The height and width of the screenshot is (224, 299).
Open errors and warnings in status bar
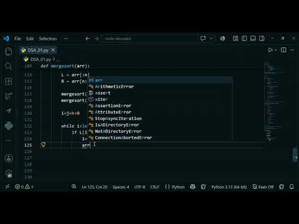(x=24, y=187)
